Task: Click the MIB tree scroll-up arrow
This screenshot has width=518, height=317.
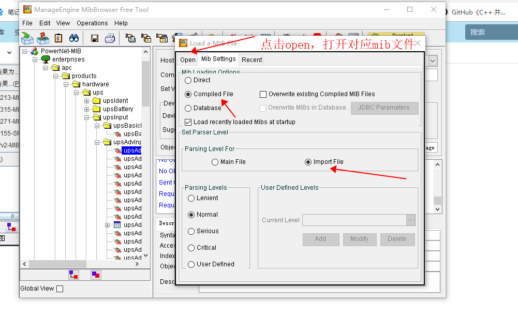Action: (x=146, y=52)
